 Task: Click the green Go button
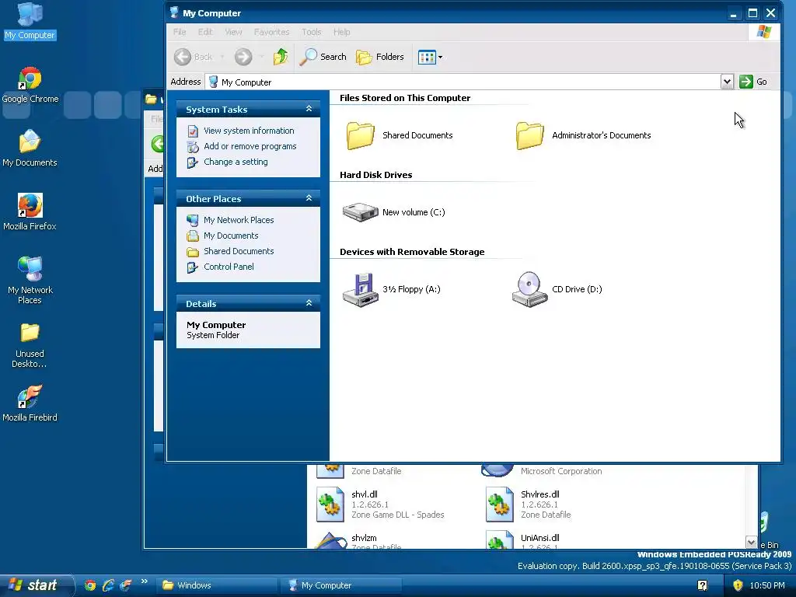753,82
